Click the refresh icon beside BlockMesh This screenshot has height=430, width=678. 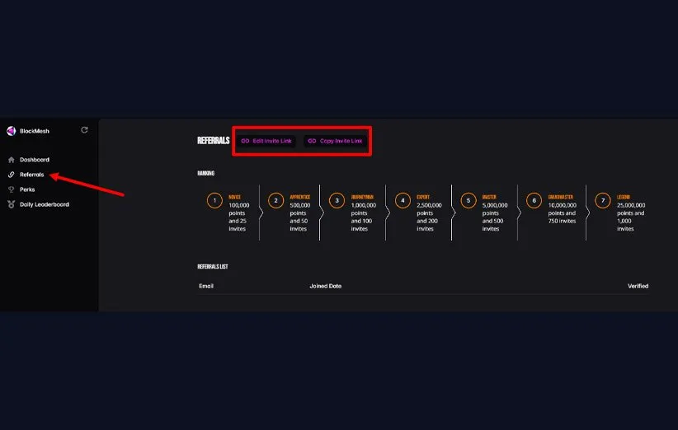click(x=84, y=130)
